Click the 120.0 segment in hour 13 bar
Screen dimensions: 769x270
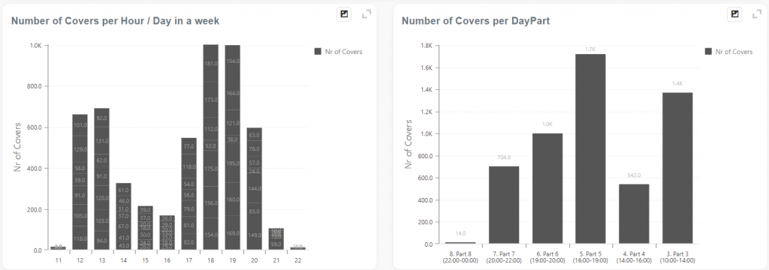click(101, 198)
